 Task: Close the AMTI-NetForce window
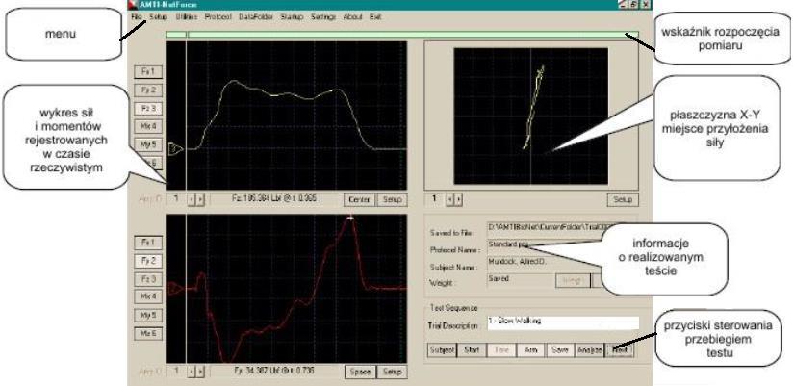pos(646,4)
